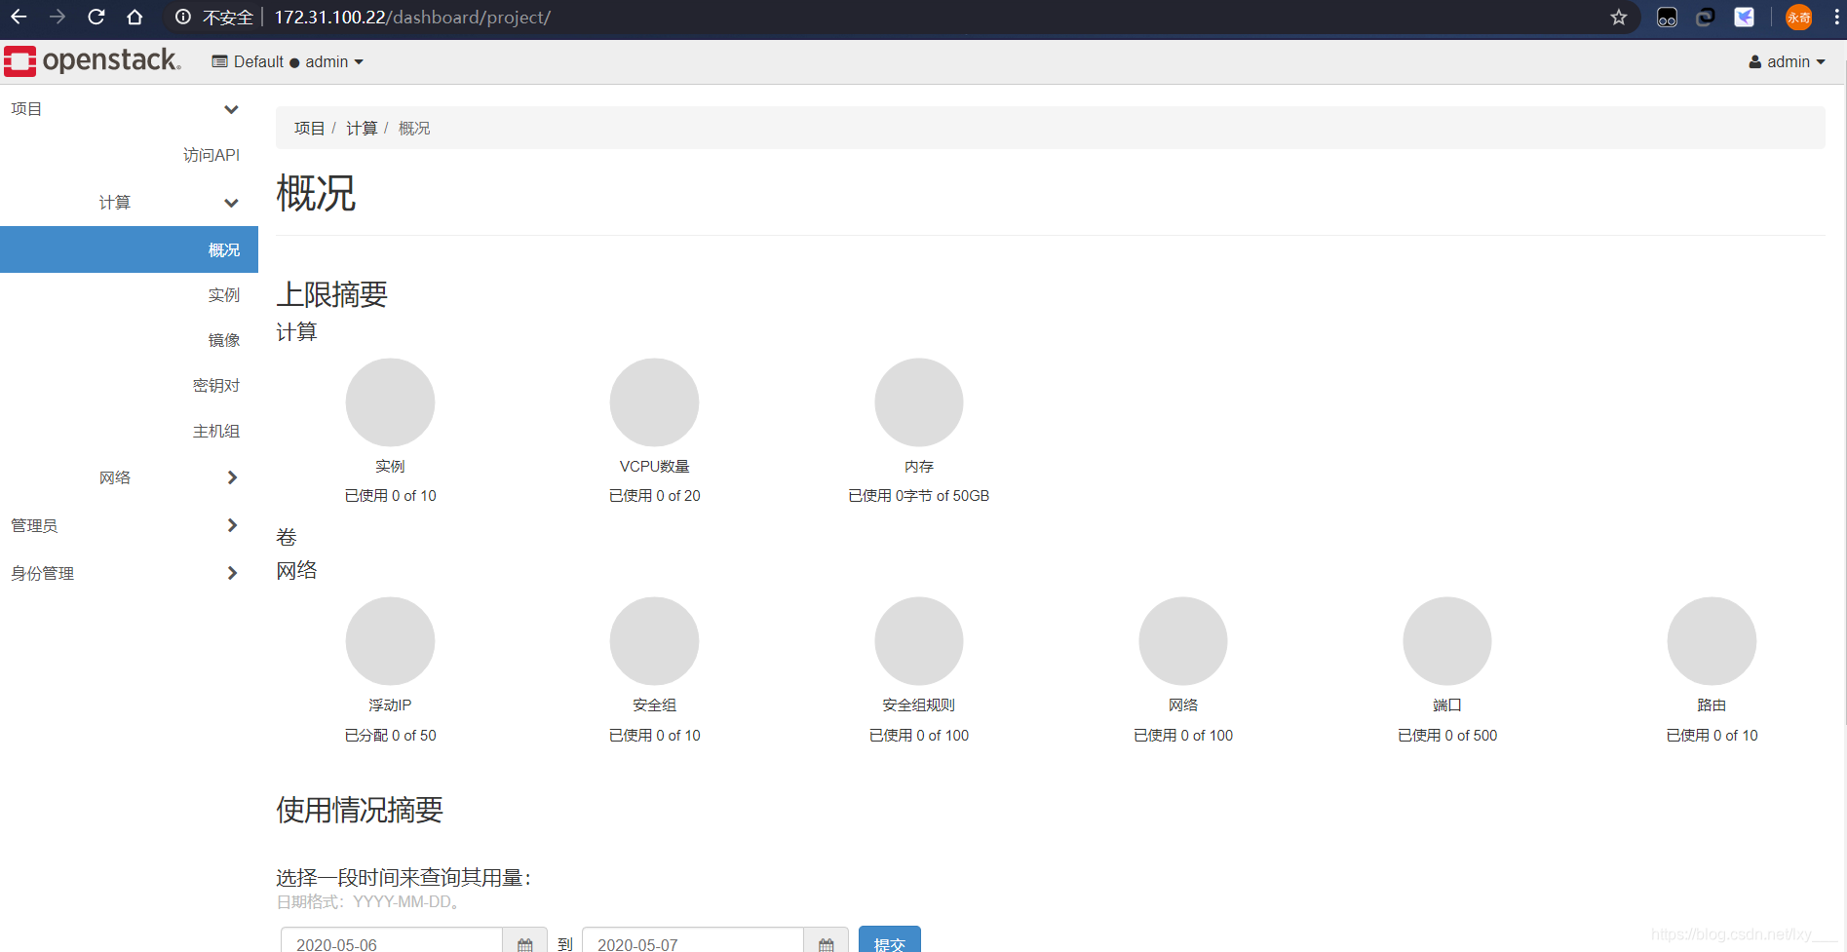This screenshot has height=952, width=1847.
Task: Expand the 身份管理 sidebar section
Action: [x=129, y=573]
